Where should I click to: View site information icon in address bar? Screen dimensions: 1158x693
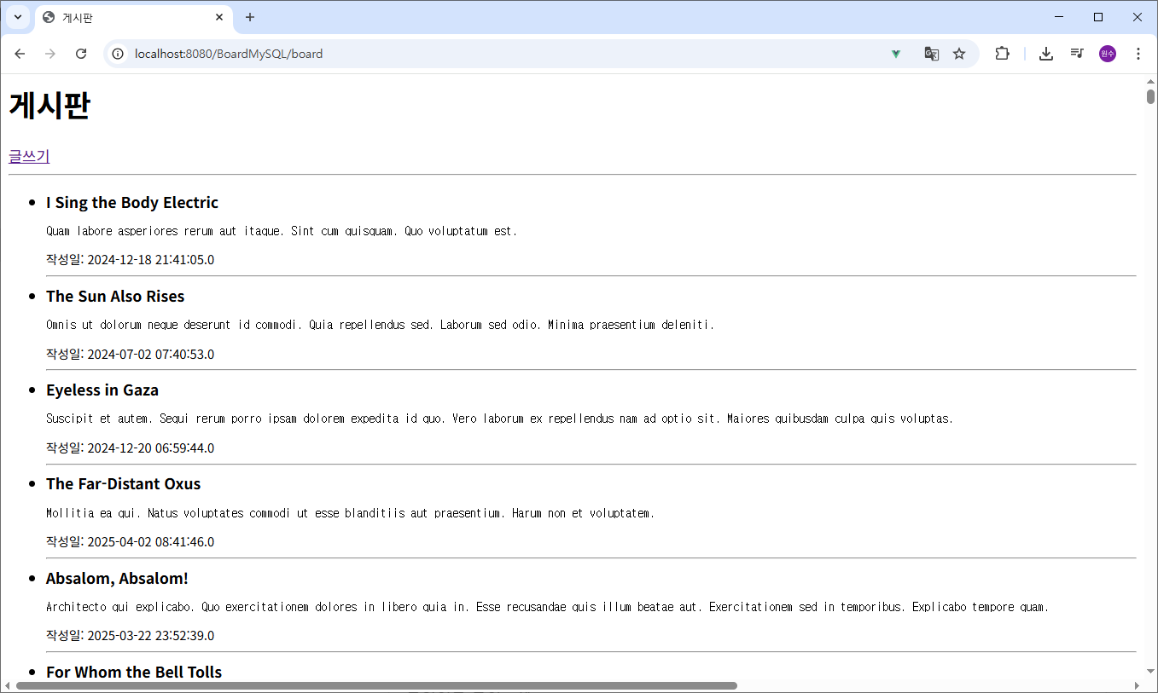click(x=118, y=54)
